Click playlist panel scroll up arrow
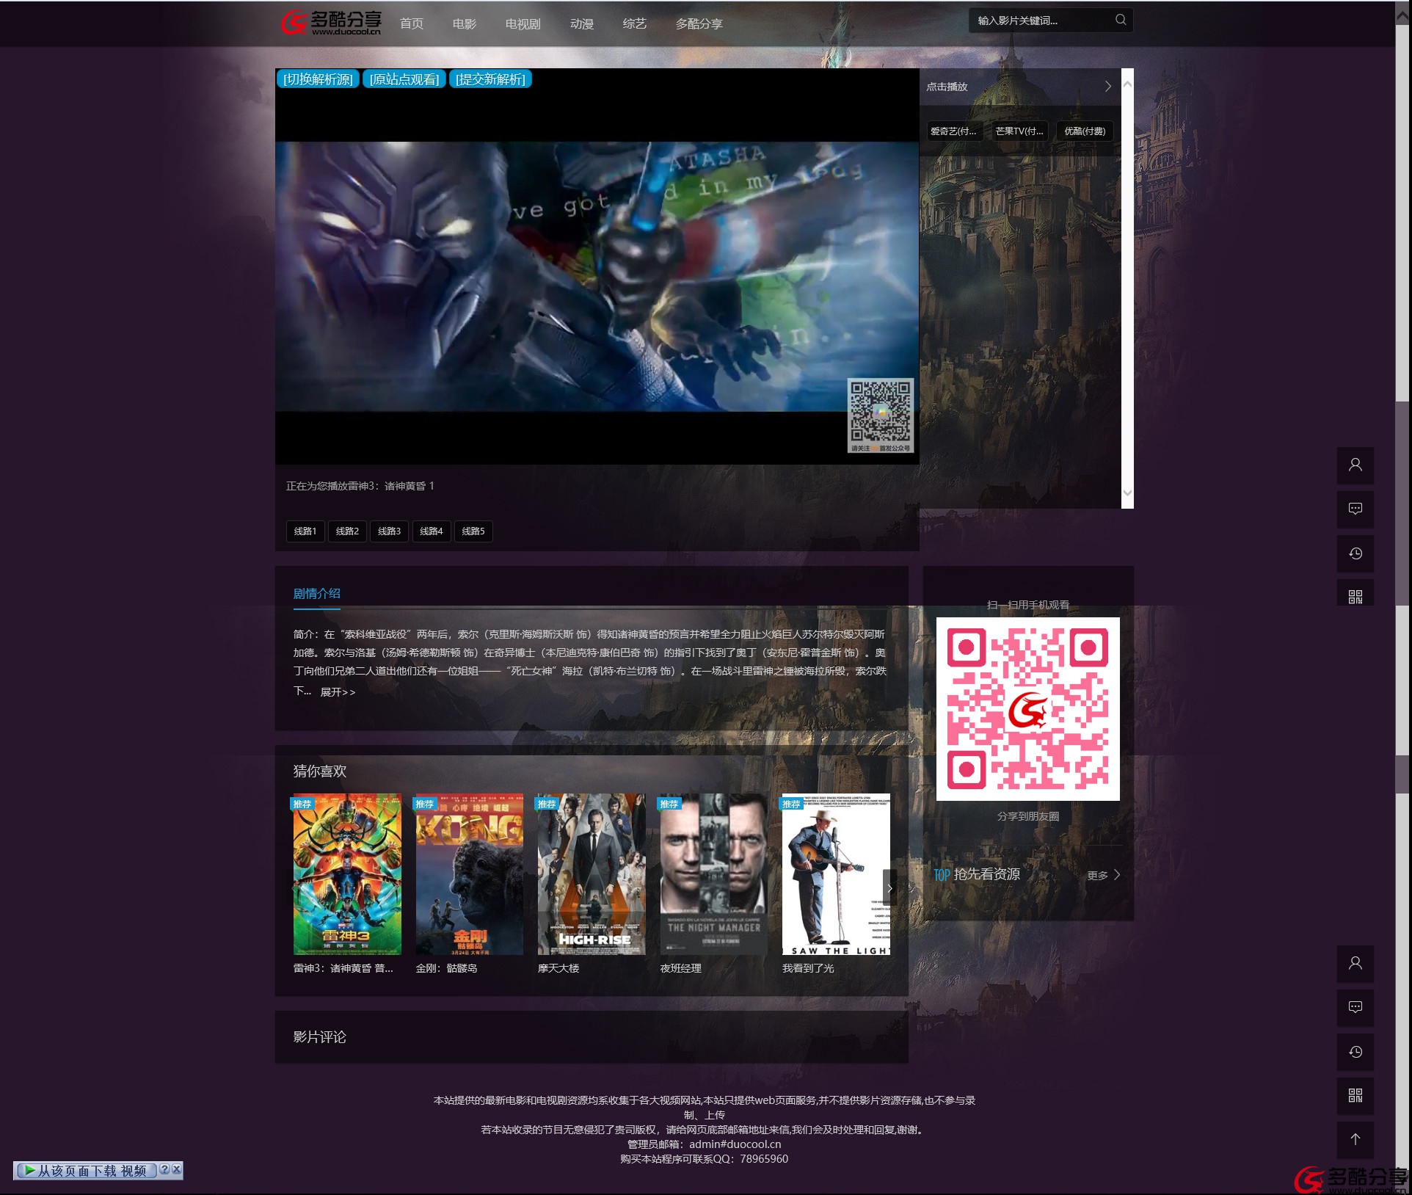This screenshot has width=1412, height=1195. tap(1127, 84)
